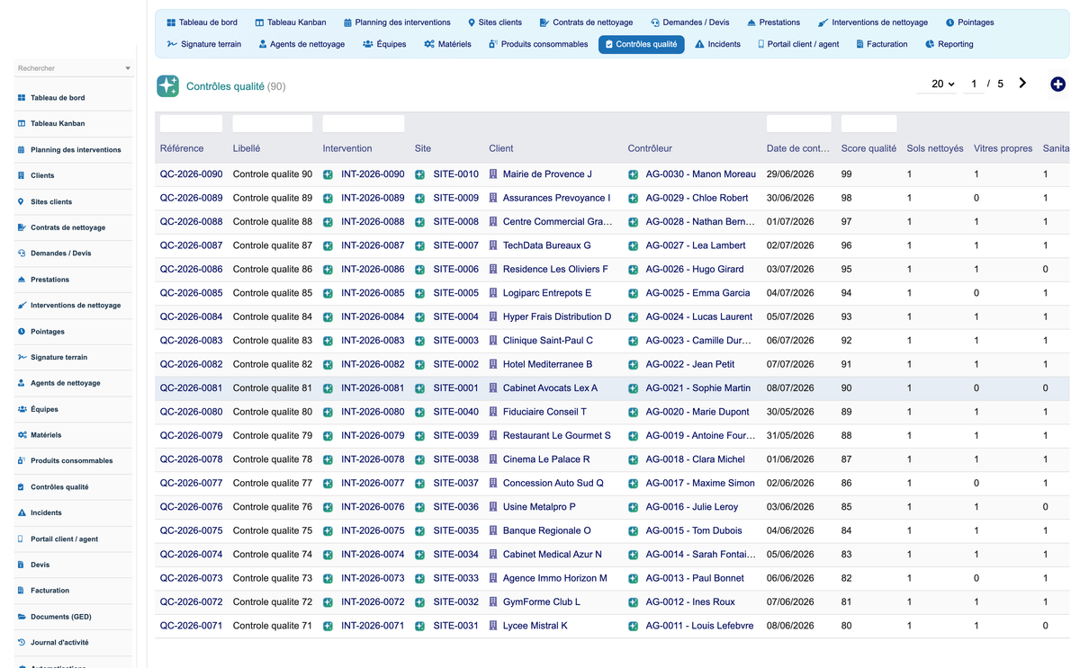Screen dimensions: 1080x668
Task: Open record QC-2026-0081
Action: click(191, 388)
